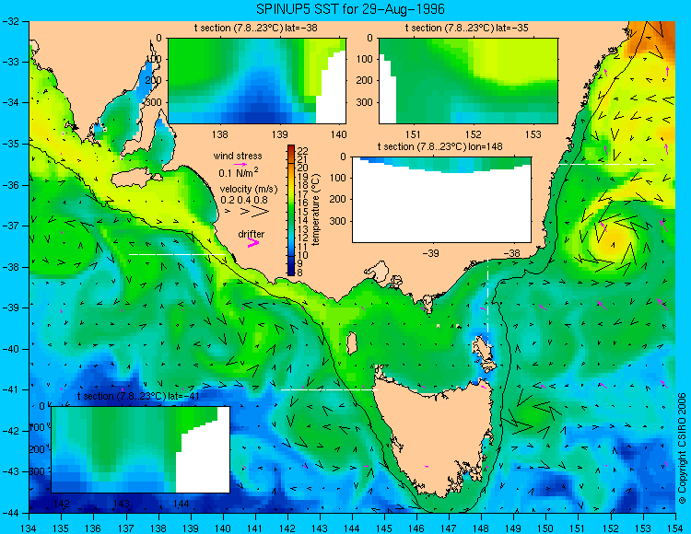Click the 141 longitude tick on the bottom axis

(254, 528)
